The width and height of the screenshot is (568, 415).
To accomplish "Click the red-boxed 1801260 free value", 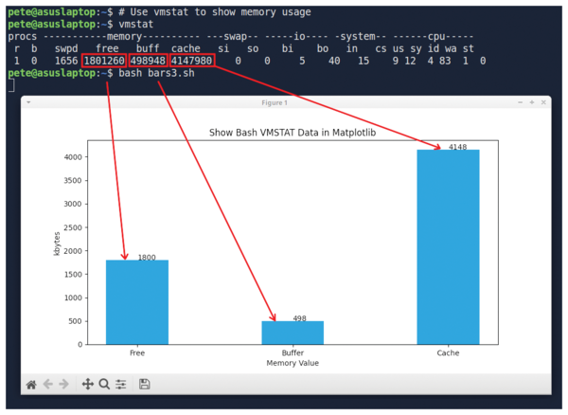I will coord(104,61).
